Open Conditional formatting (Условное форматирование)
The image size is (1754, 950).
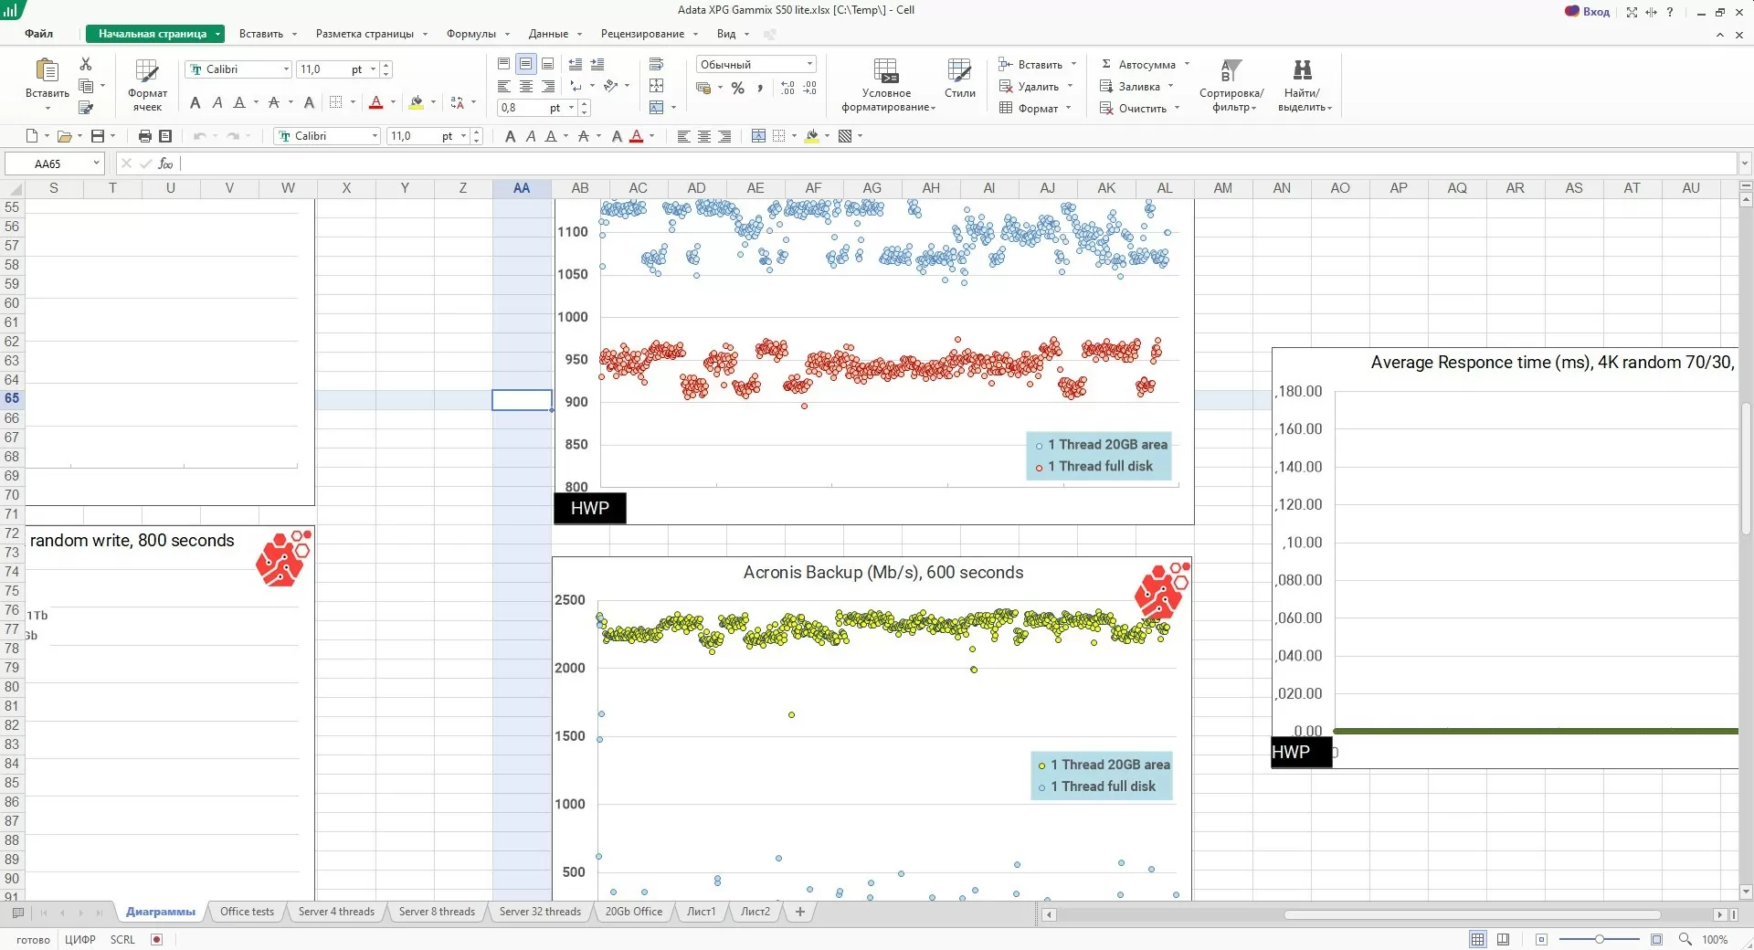tap(887, 85)
